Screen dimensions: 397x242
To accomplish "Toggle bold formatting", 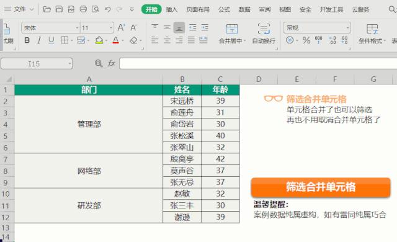I will pos(27,40).
